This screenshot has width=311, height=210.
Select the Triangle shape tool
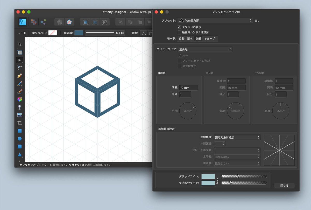[20, 154]
